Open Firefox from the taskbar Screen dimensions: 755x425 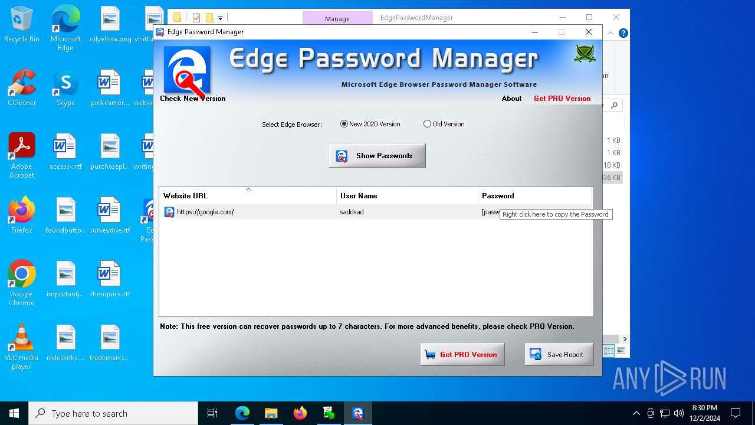pyautogui.click(x=300, y=413)
